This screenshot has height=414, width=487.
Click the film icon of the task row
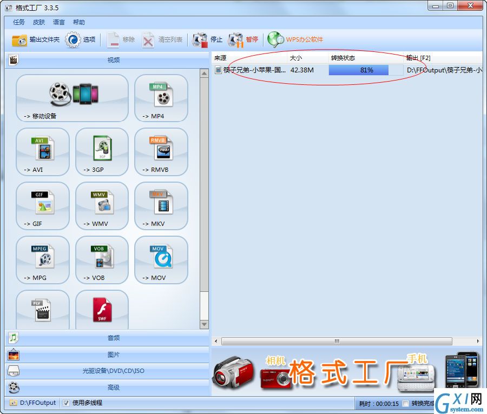[x=218, y=70]
